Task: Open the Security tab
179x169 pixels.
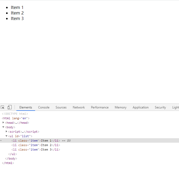Action: click(x=160, y=107)
